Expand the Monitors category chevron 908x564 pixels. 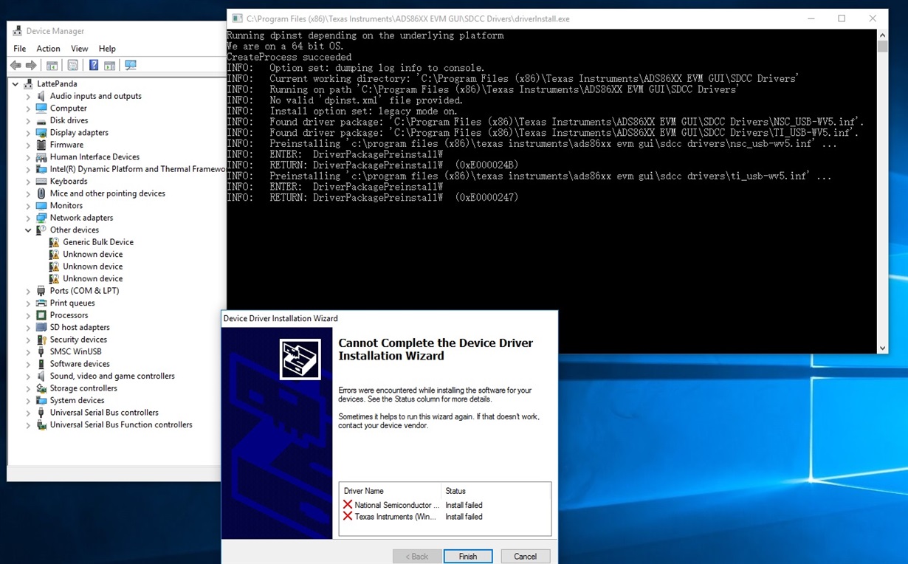click(28, 205)
